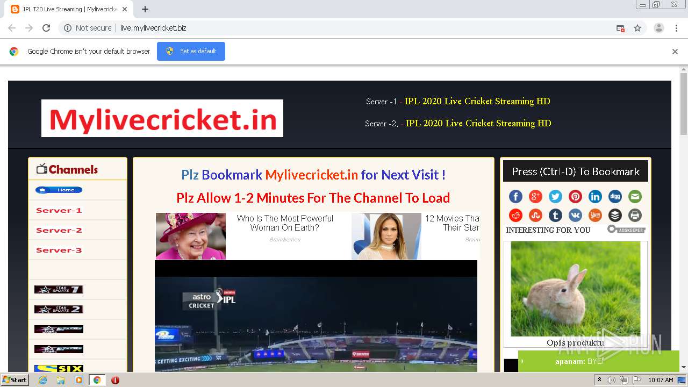The height and width of the screenshot is (387, 688).
Task: Share page on Facebook
Action: (515, 196)
